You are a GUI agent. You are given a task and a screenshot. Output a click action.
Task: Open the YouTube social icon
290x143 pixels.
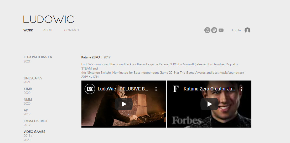coord(221,30)
